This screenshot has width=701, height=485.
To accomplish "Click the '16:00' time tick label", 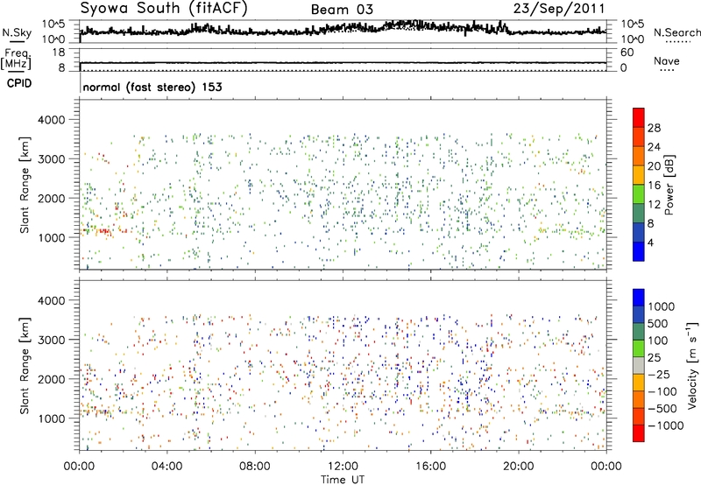I will coord(430,467).
